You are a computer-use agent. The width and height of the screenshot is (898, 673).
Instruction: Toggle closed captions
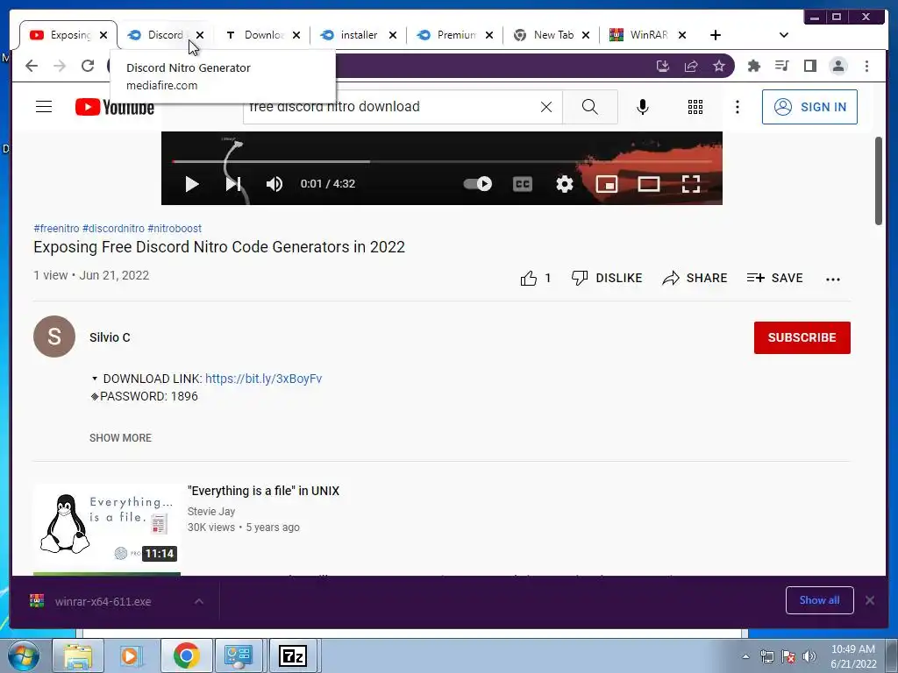[x=523, y=184]
